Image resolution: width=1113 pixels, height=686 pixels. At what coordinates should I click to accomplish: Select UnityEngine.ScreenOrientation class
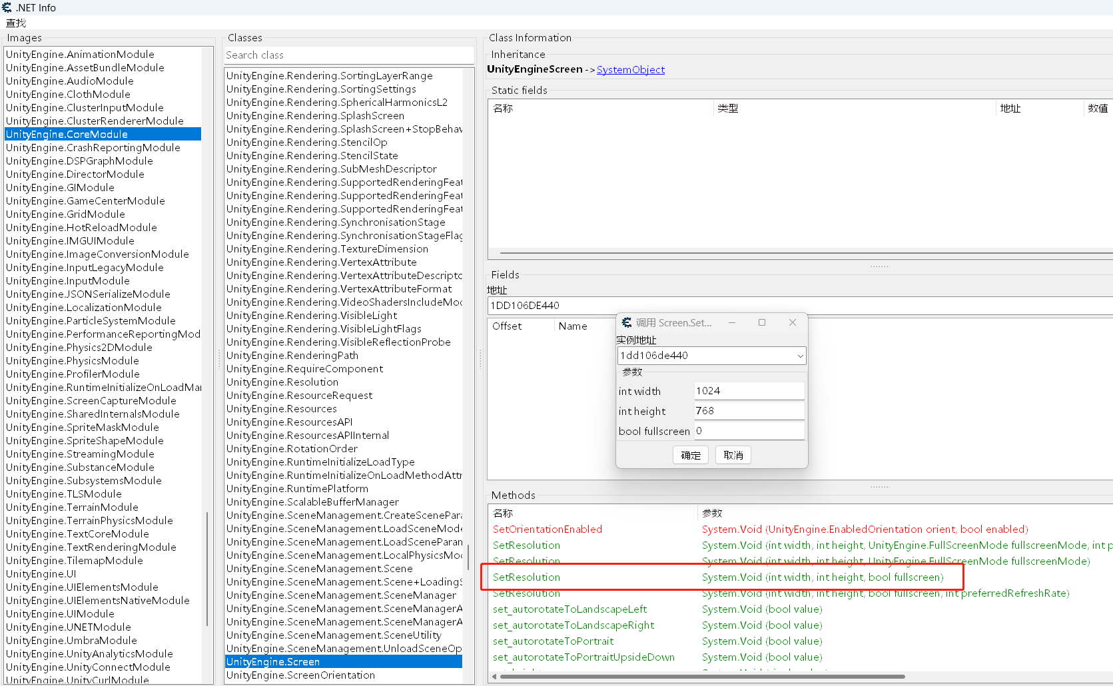click(300, 675)
